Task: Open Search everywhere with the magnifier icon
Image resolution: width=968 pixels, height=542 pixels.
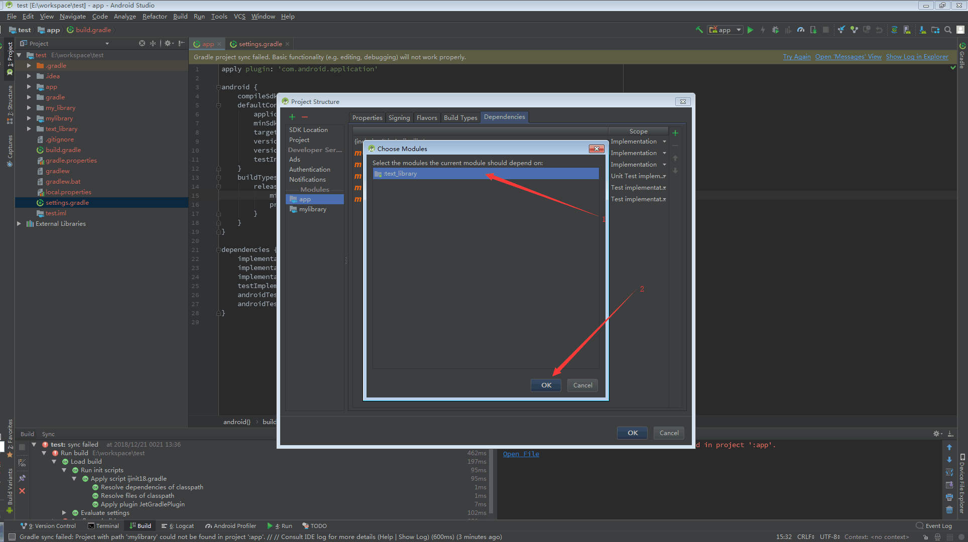Action: [x=948, y=30]
